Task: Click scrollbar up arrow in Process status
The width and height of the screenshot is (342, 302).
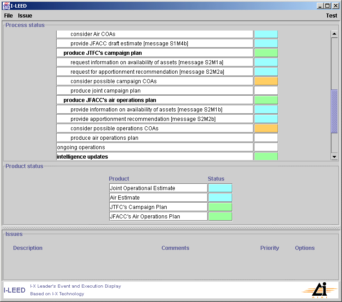Action: 334,34
